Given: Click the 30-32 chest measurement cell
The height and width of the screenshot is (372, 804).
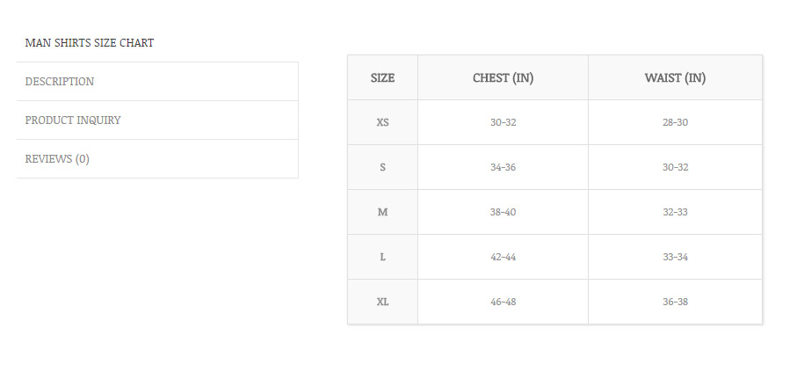Looking at the screenshot, I should [503, 123].
